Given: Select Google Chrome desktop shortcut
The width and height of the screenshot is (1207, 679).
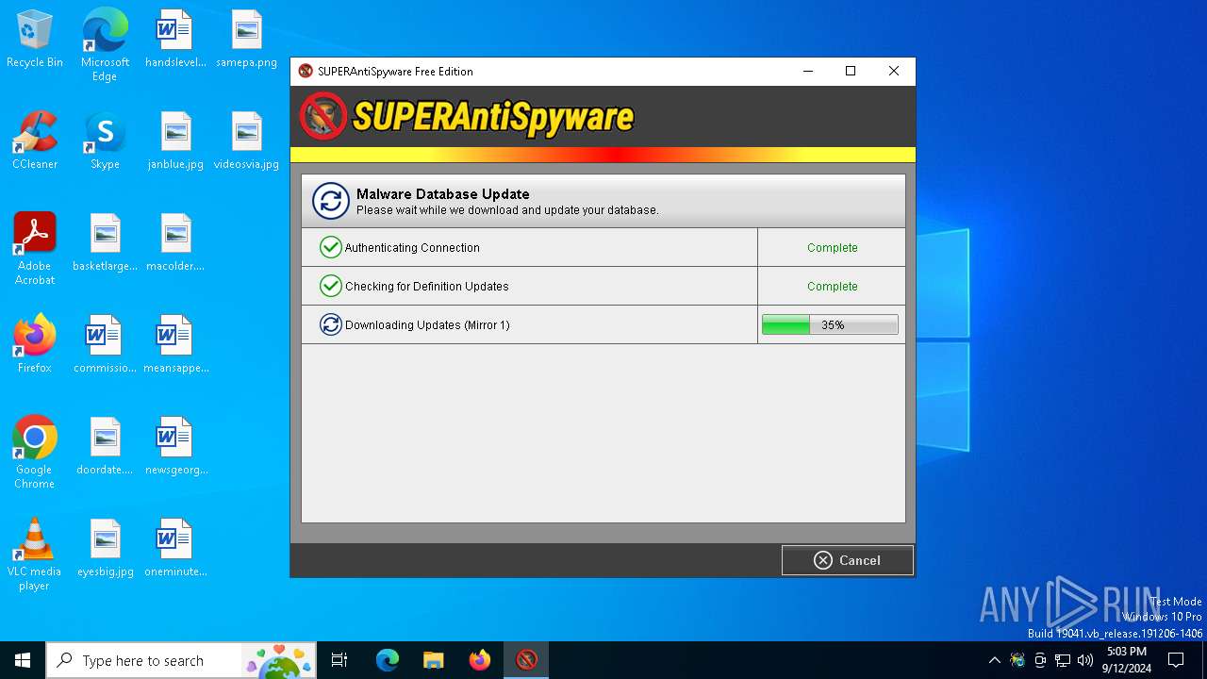Looking at the screenshot, I should 35,453.
